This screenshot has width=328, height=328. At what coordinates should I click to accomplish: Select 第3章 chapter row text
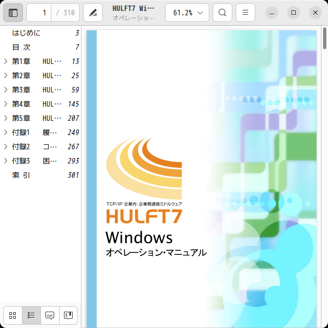[x=37, y=90]
